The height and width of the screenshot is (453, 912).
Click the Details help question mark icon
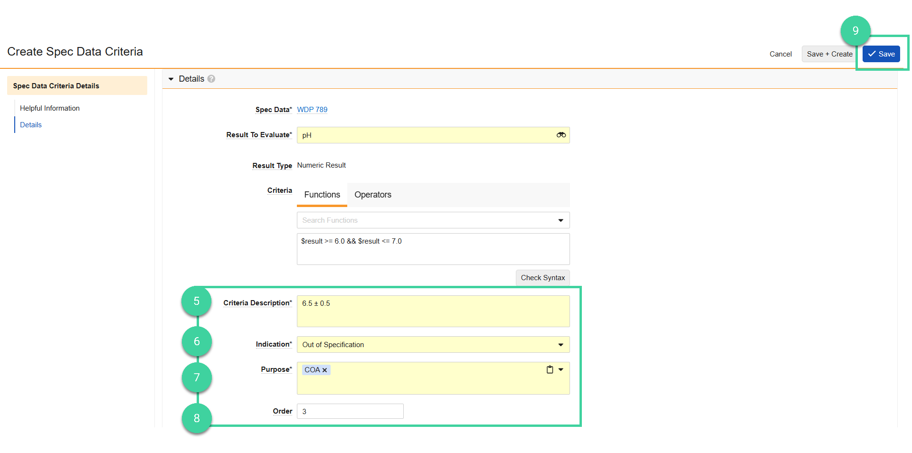click(211, 79)
